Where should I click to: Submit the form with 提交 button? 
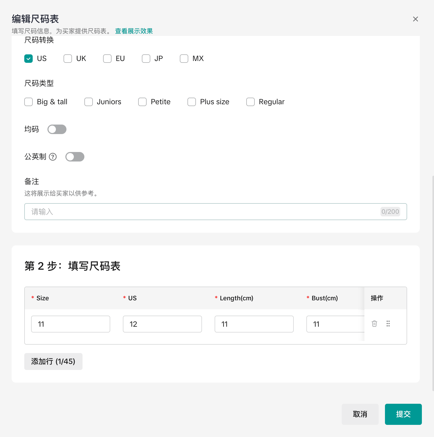point(403,414)
